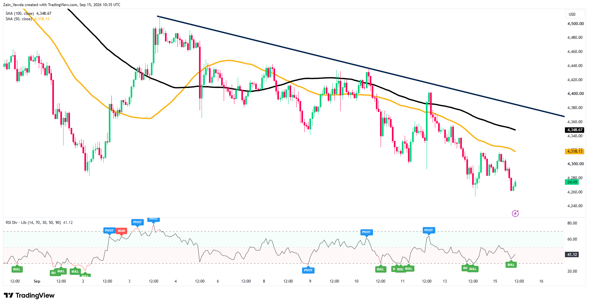Viewport: 589px width, 305px height.
Task: Click the PIVOT marker above RSI near Sep 13
Action: point(429,230)
